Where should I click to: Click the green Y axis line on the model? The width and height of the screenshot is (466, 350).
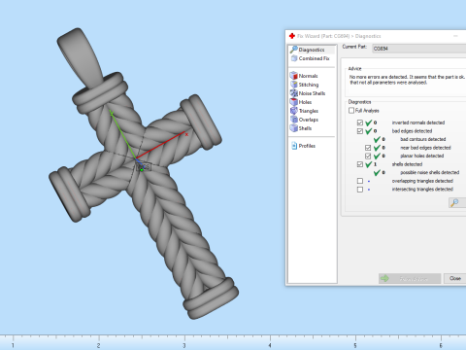point(123,134)
